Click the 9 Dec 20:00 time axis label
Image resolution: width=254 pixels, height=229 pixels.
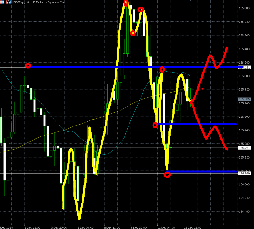[x=139, y=227]
